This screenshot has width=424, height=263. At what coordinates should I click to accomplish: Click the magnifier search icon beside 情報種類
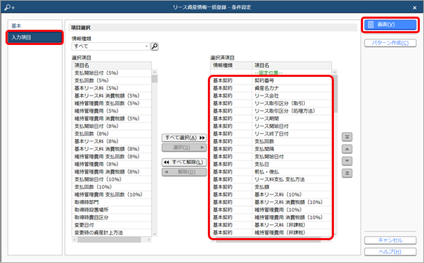(x=154, y=46)
